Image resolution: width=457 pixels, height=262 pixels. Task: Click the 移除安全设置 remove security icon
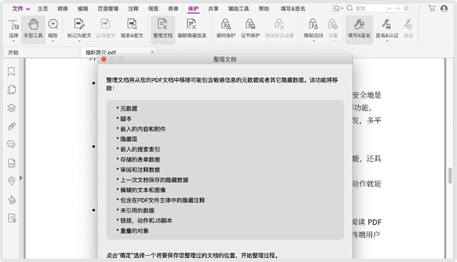click(279, 24)
